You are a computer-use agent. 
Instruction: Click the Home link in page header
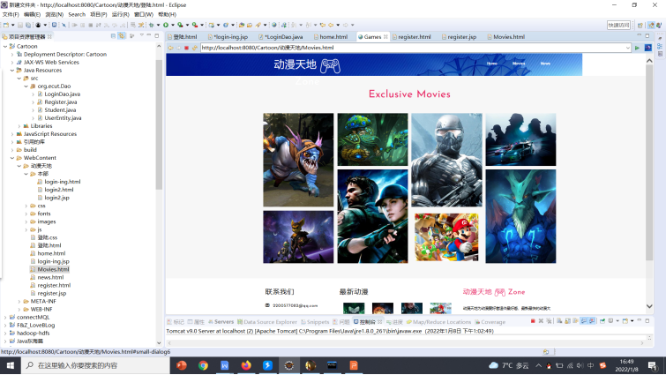pyautogui.click(x=492, y=64)
